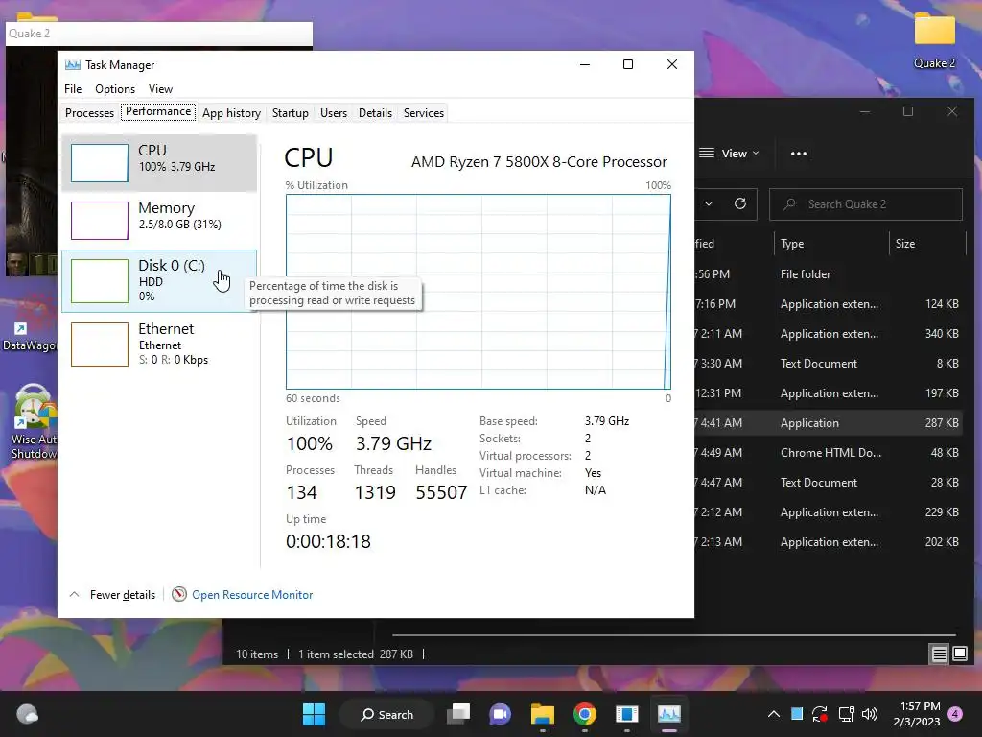Switch to the App history tab
The width and height of the screenshot is (982, 737).
tap(231, 113)
